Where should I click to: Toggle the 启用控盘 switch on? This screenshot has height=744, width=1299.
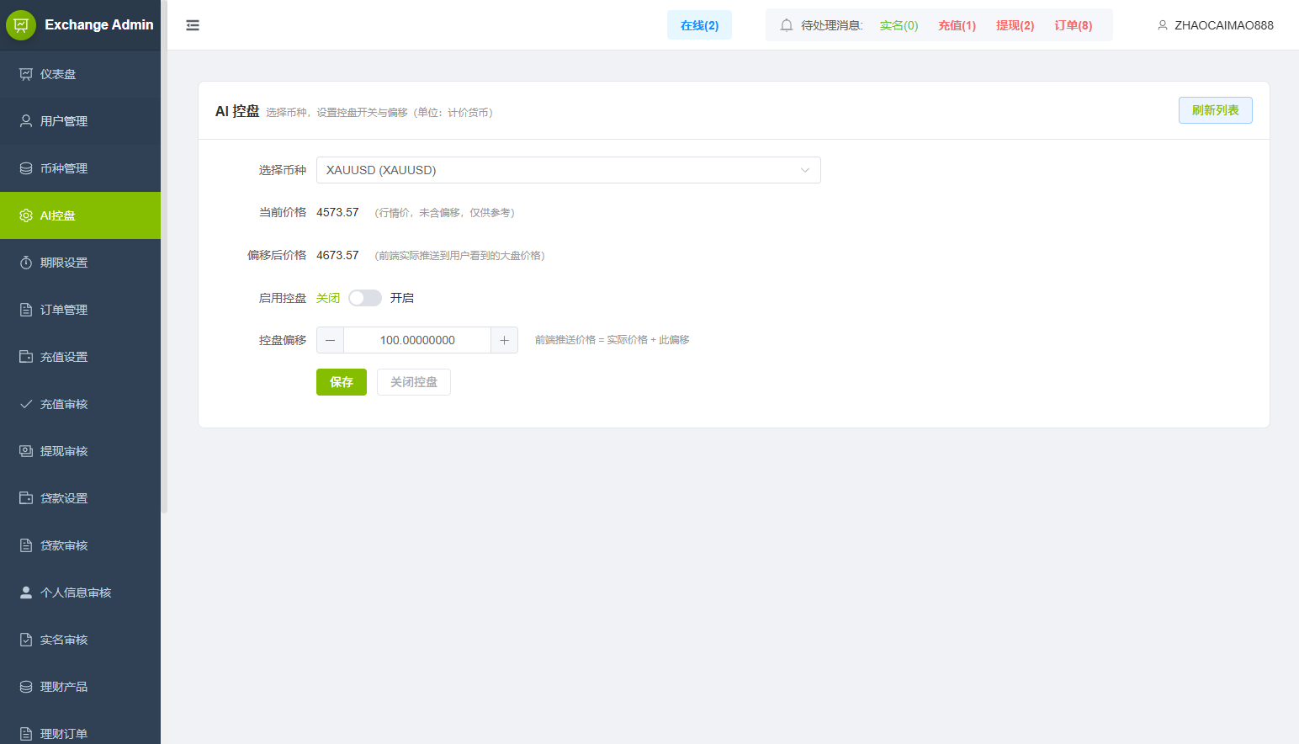tap(365, 298)
